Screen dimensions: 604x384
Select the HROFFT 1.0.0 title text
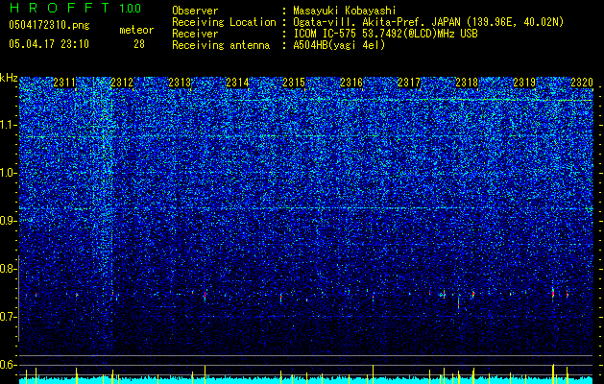coord(75,8)
